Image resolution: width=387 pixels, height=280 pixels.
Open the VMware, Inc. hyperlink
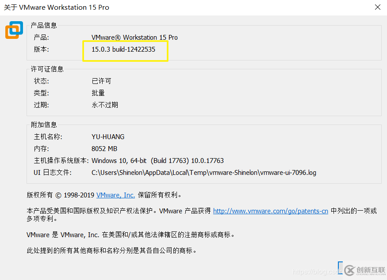point(115,195)
